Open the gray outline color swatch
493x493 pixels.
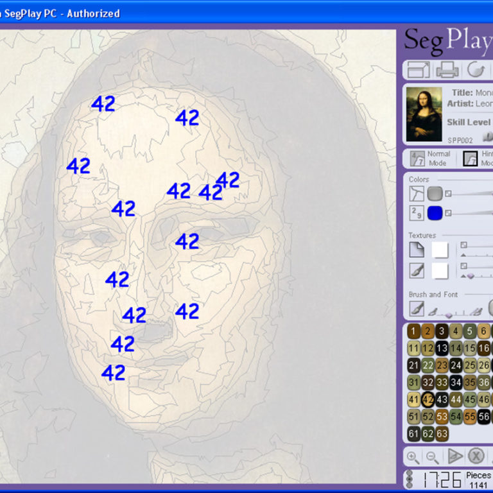coord(435,194)
